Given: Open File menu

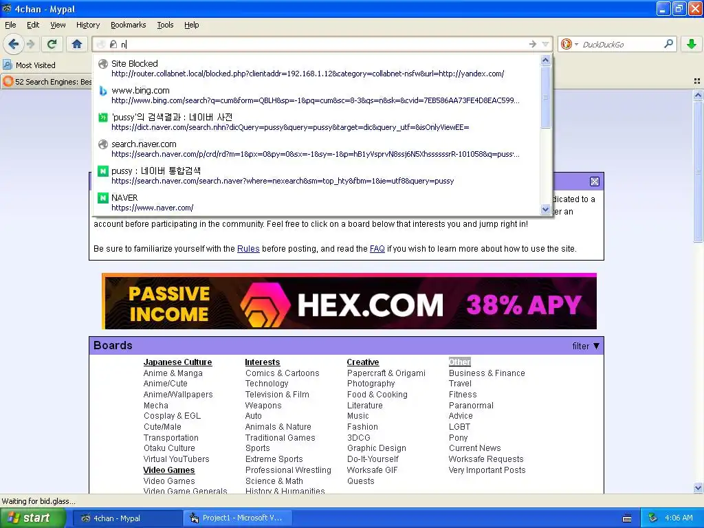Looking at the screenshot, I should tap(10, 25).
